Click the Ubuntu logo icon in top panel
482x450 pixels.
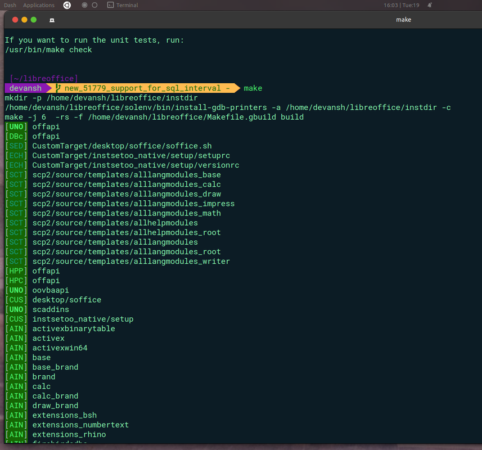(67, 5)
